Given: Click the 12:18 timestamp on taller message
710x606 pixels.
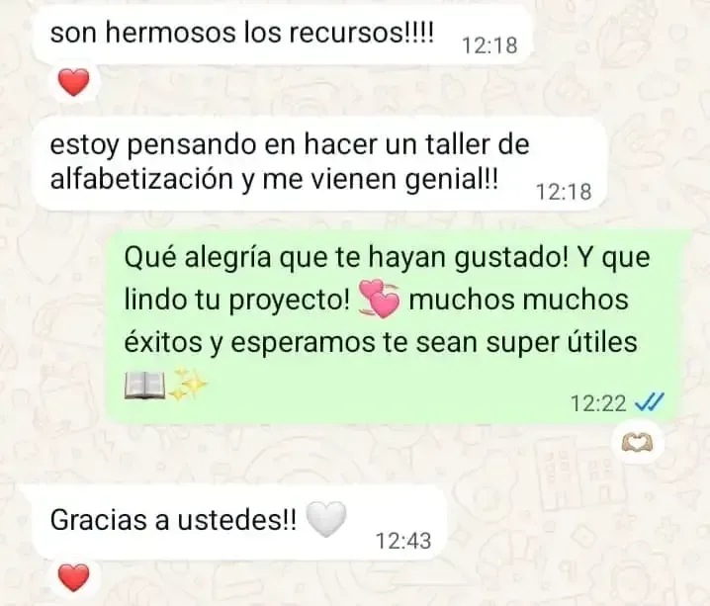Looking at the screenshot, I should tap(564, 192).
